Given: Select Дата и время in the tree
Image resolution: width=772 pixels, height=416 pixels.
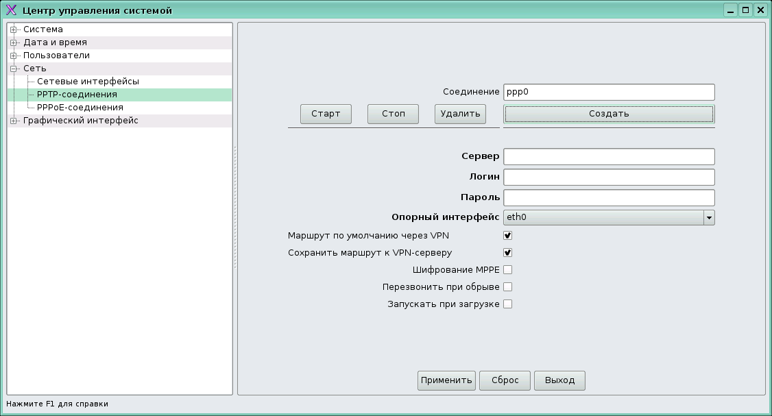Looking at the screenshot, I should pos(55,42).
